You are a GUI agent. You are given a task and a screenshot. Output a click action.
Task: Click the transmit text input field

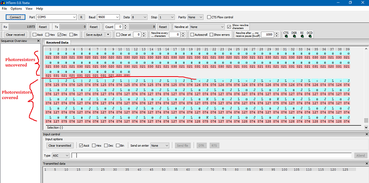coord(211,155)
